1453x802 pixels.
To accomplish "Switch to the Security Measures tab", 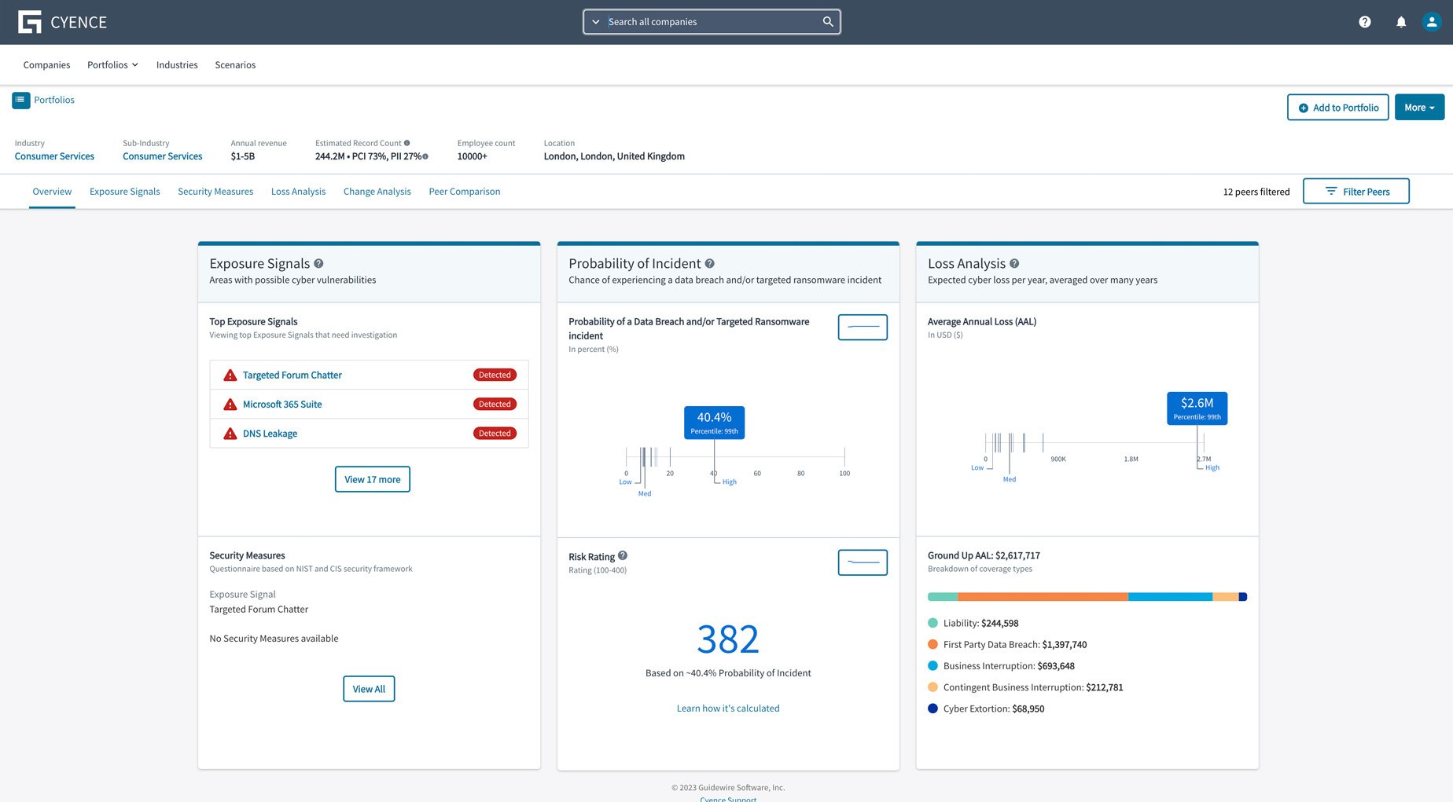I will coord(215,191).
